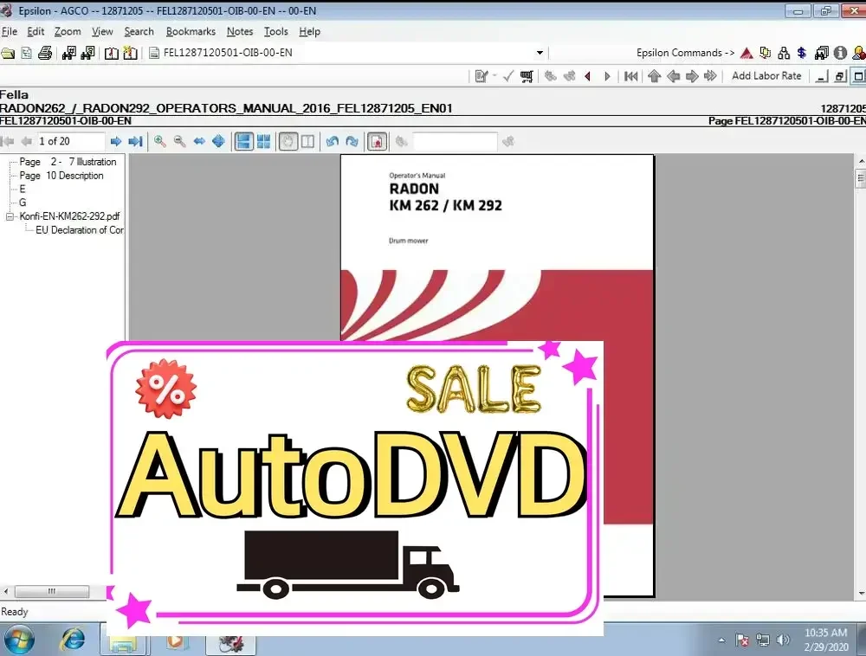
Task: Go to next page with blue arrow
Action: coord(115,142)
